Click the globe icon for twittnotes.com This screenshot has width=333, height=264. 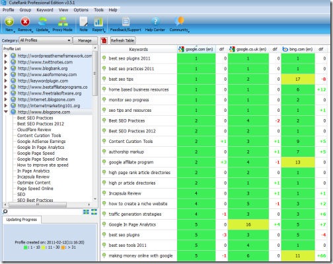click(13, 62)
